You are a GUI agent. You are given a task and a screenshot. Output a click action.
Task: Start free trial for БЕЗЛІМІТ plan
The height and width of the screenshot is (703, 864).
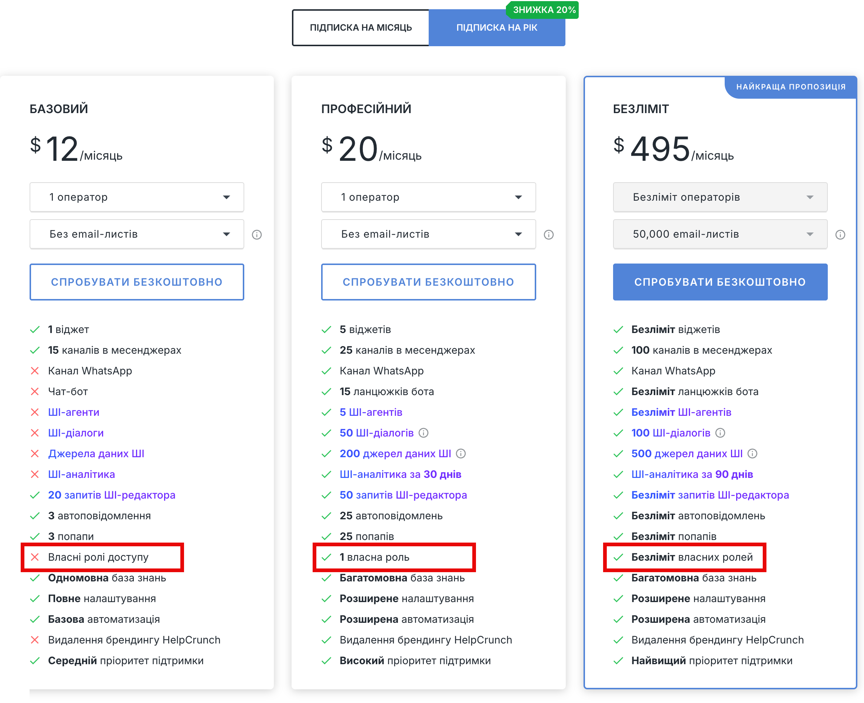coord(720,282)
